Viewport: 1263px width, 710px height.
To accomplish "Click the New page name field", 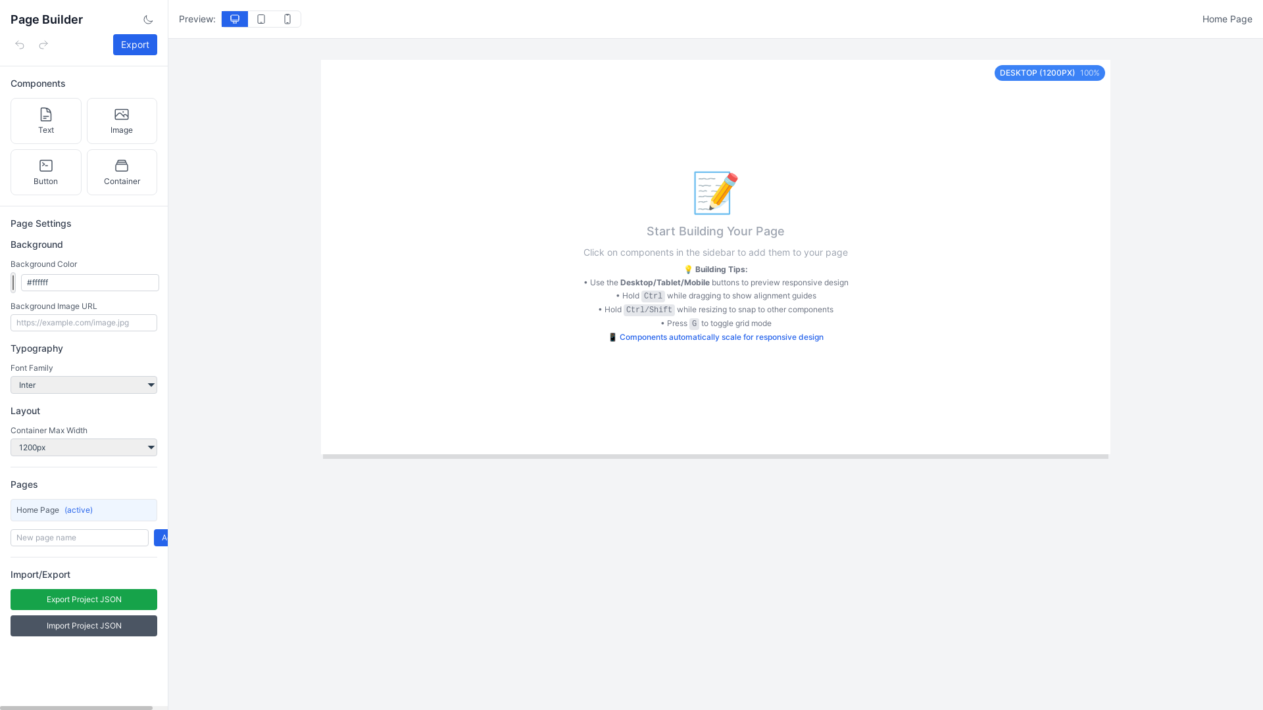I will [x=80, y=538].
